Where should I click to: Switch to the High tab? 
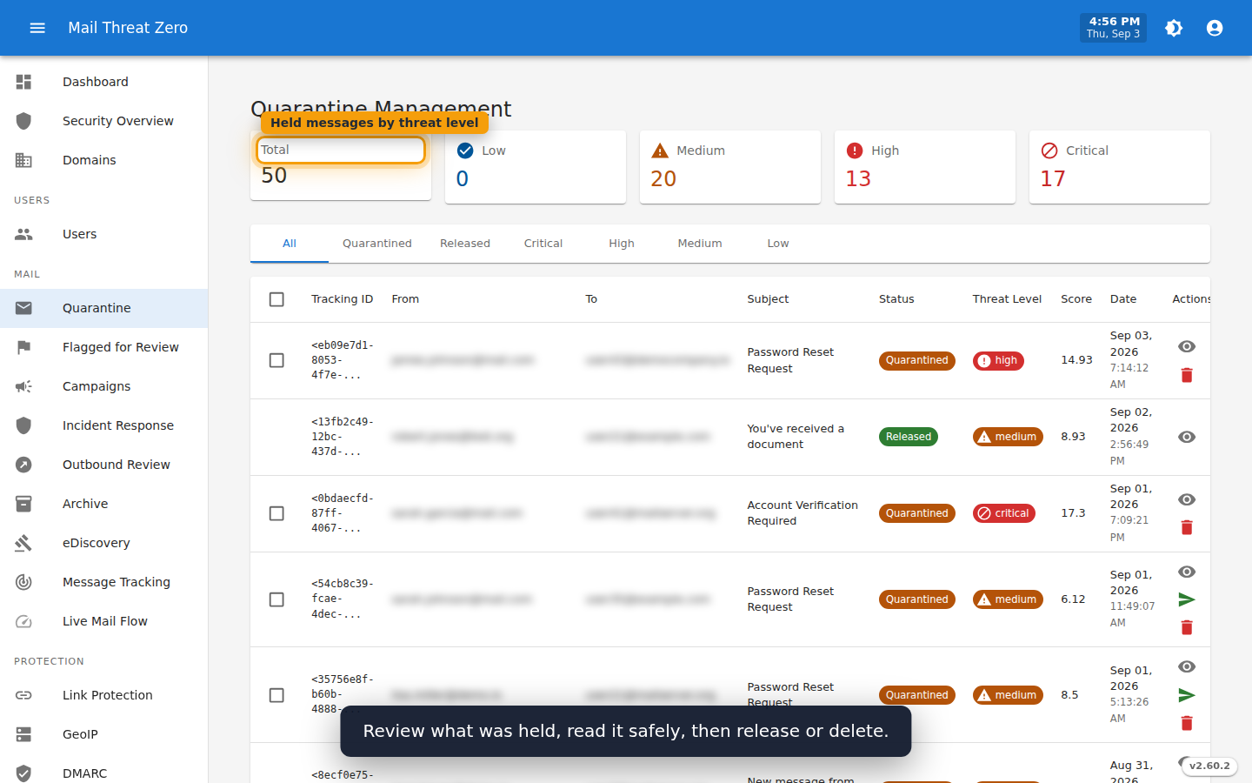click(622, 244)
